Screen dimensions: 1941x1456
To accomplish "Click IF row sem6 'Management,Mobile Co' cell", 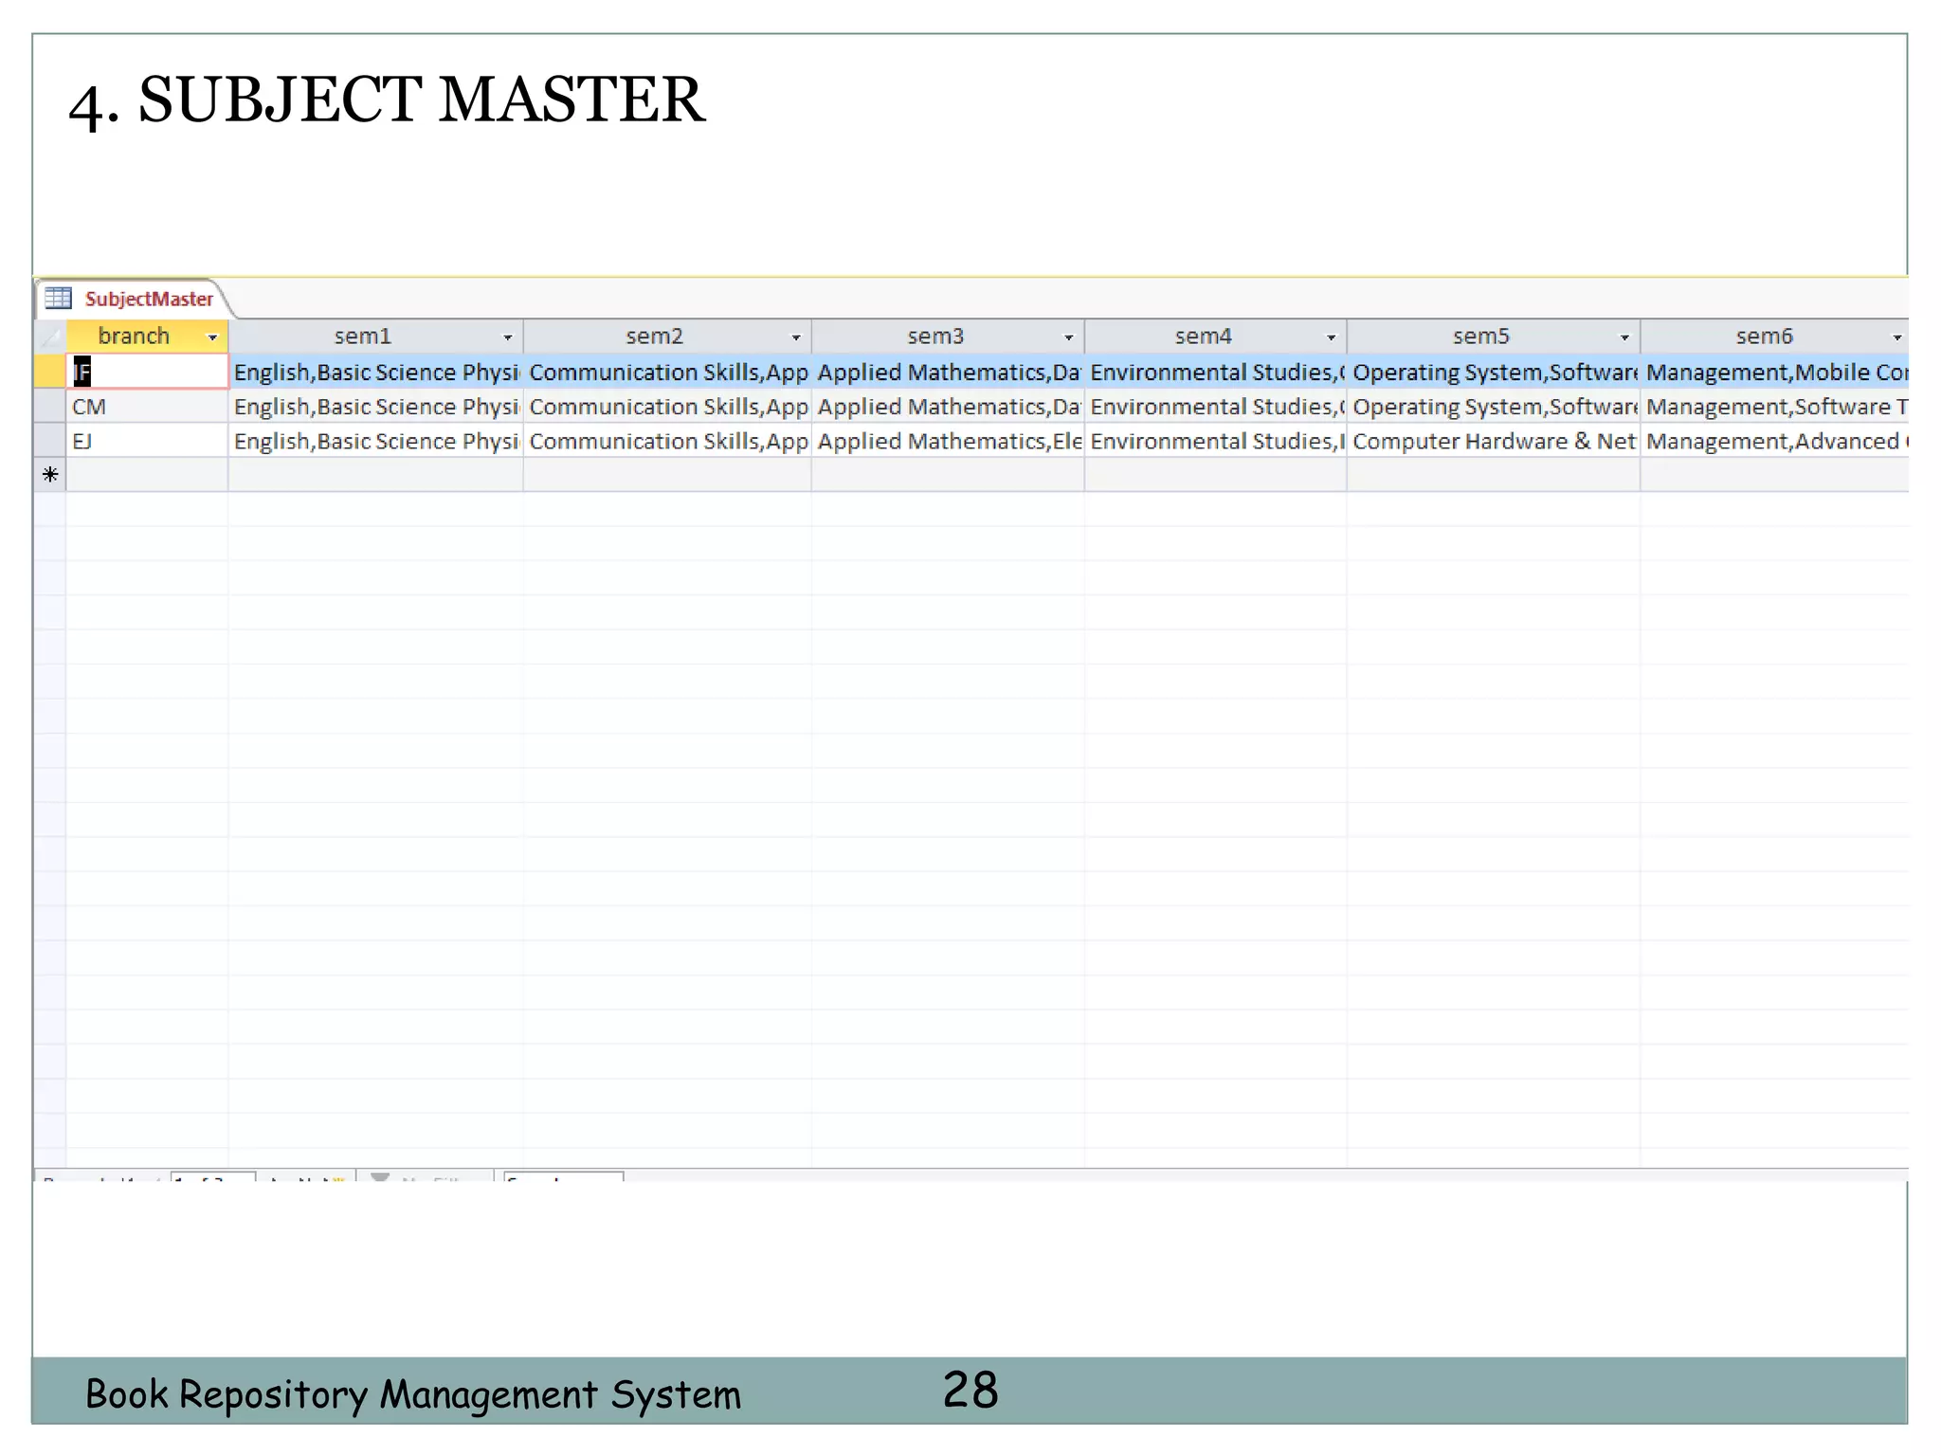I will click(1775, 372).
